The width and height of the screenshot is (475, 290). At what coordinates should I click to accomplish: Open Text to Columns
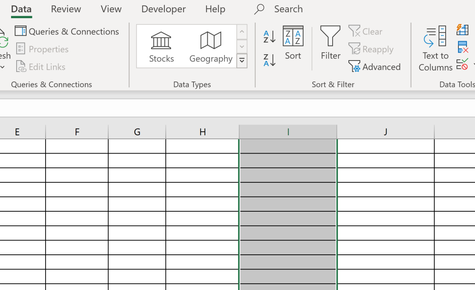435,47
